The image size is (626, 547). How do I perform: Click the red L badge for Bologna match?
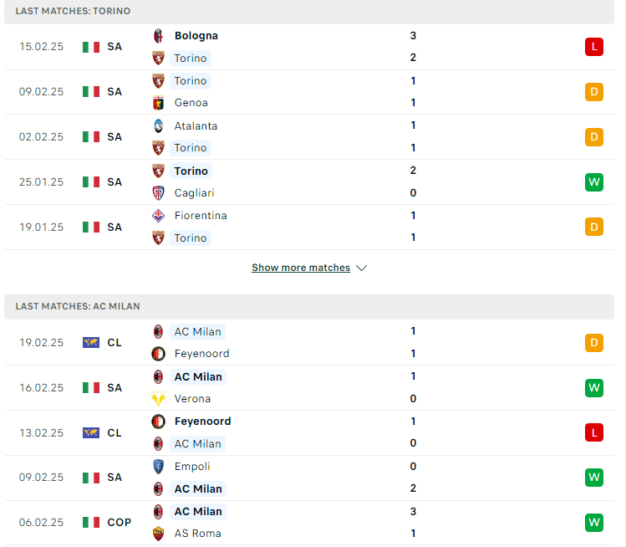[594, 47]
